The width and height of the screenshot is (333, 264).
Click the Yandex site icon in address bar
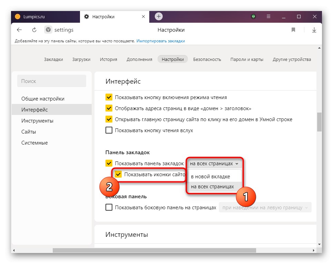(x=48, y=30)
